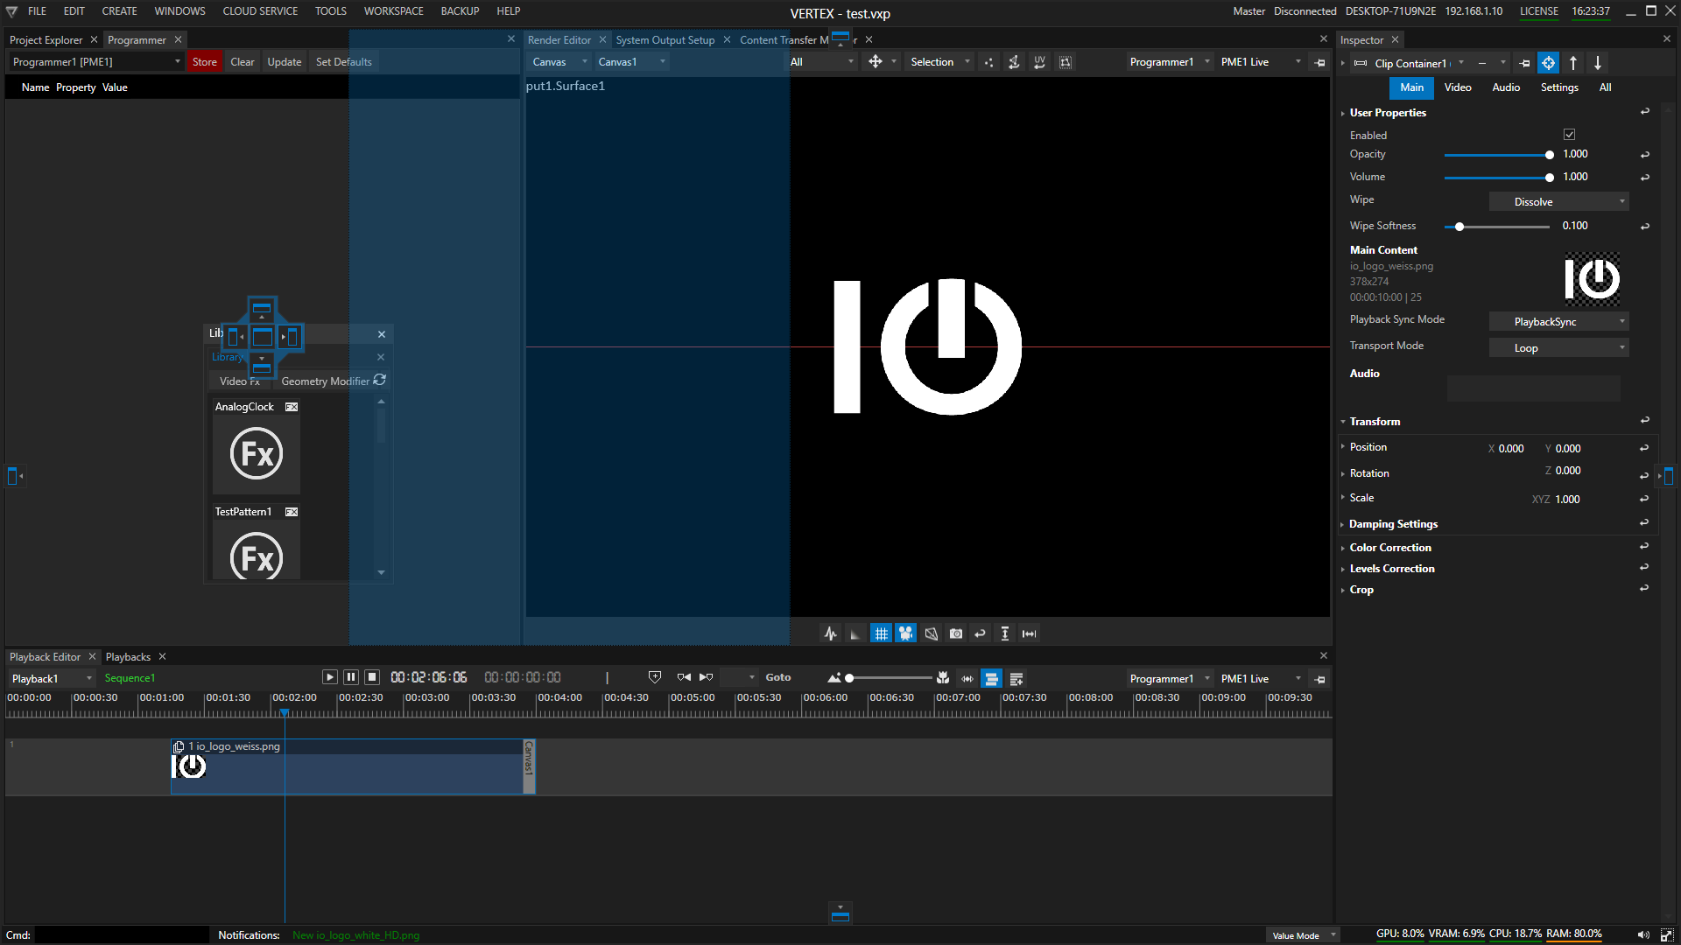Take a snapshot with the camera icon
1681x945 pixels.
(956, 633)
